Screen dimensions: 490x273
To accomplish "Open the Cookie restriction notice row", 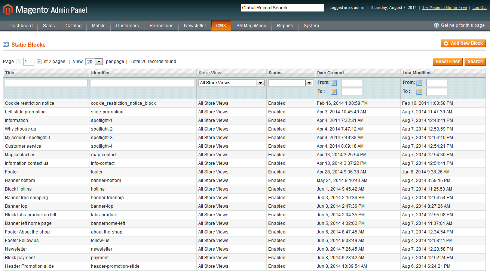I will pyautogui.click(x=245, y=103).
